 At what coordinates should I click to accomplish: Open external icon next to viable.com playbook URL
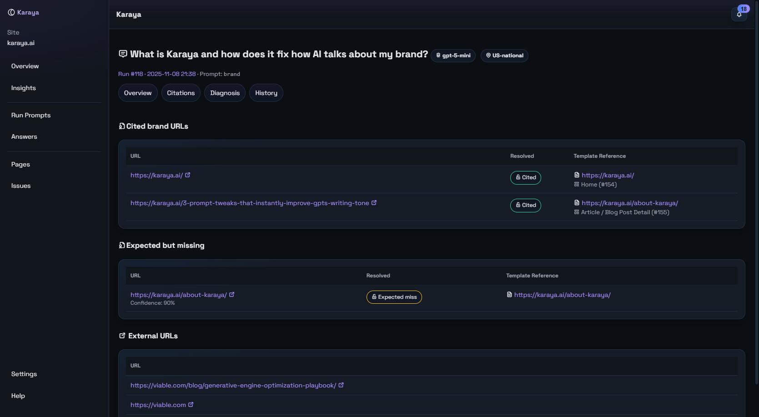pos(341,385)
